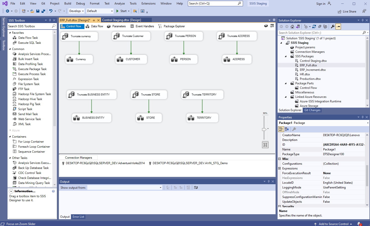Open the Git menu
This screenshot has width=370, height=226.
pyautogui.click(x=43, y=4)
